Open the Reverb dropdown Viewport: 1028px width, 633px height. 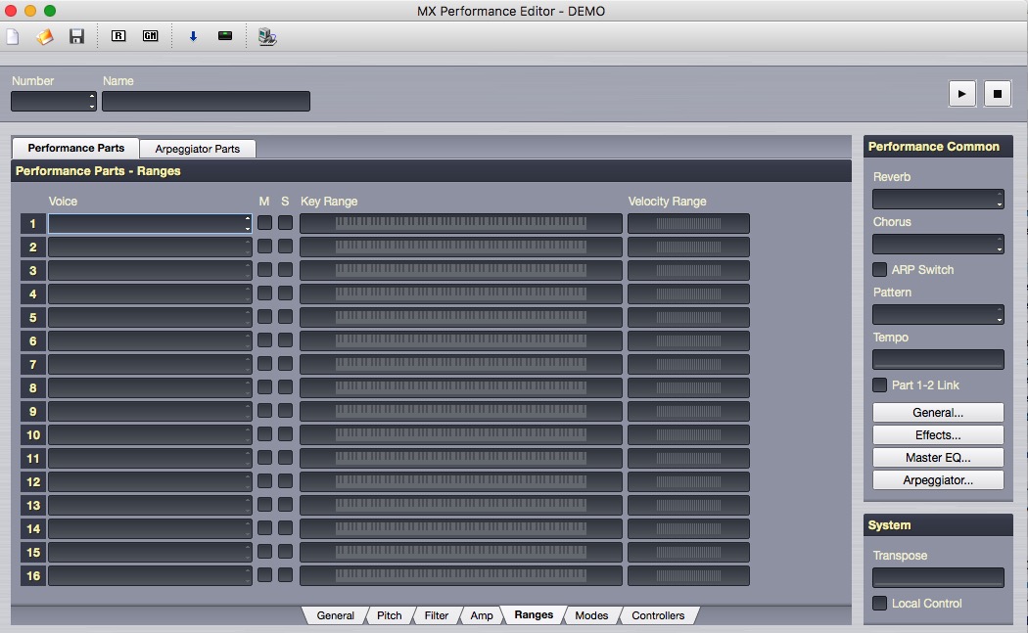pos(938,200)
